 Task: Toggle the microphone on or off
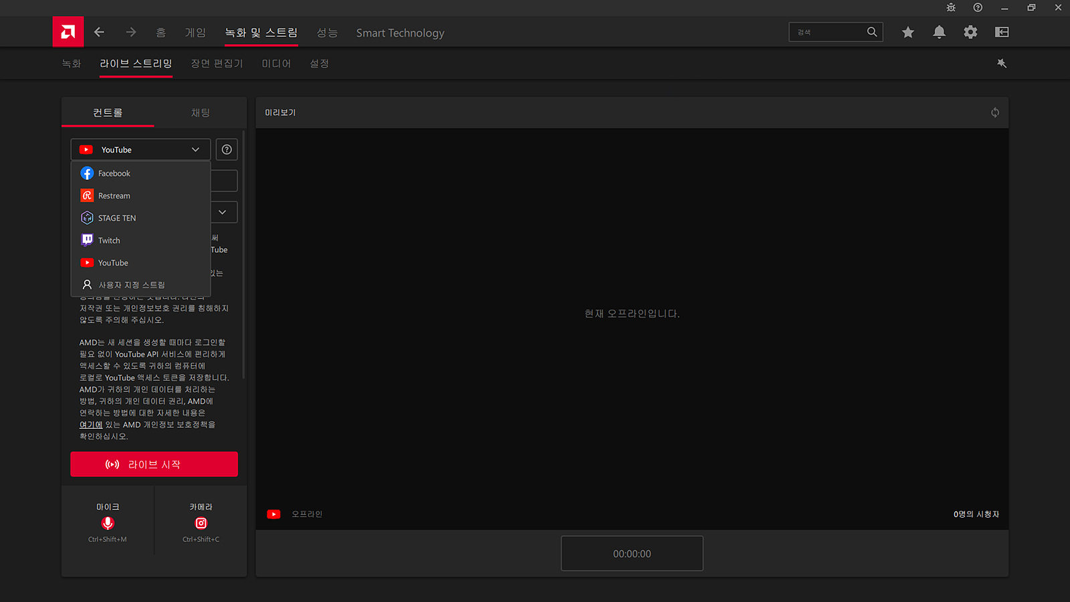tap(108, 523)
